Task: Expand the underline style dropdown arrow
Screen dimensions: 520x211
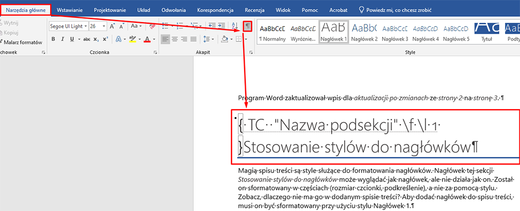Action: (79, 39)
